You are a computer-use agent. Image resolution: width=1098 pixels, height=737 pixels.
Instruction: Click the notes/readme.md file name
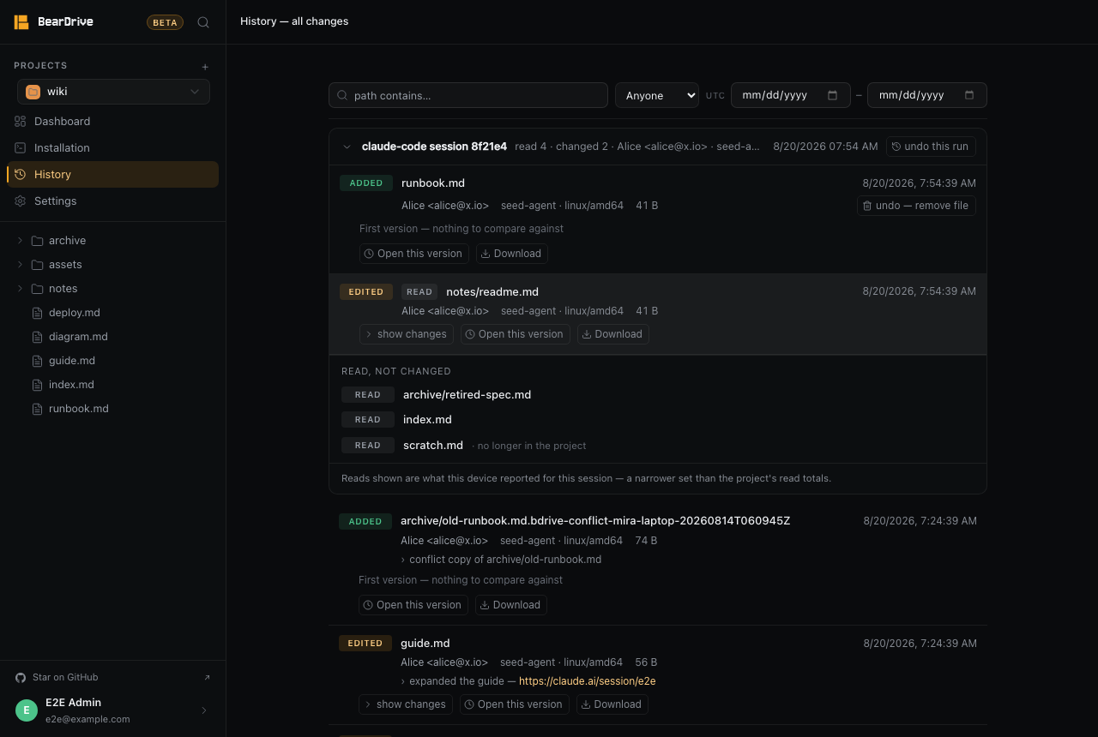(x=492, y=292)
